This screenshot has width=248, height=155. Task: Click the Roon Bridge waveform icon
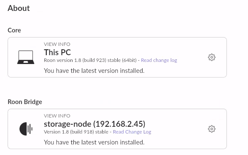point(26,129)
